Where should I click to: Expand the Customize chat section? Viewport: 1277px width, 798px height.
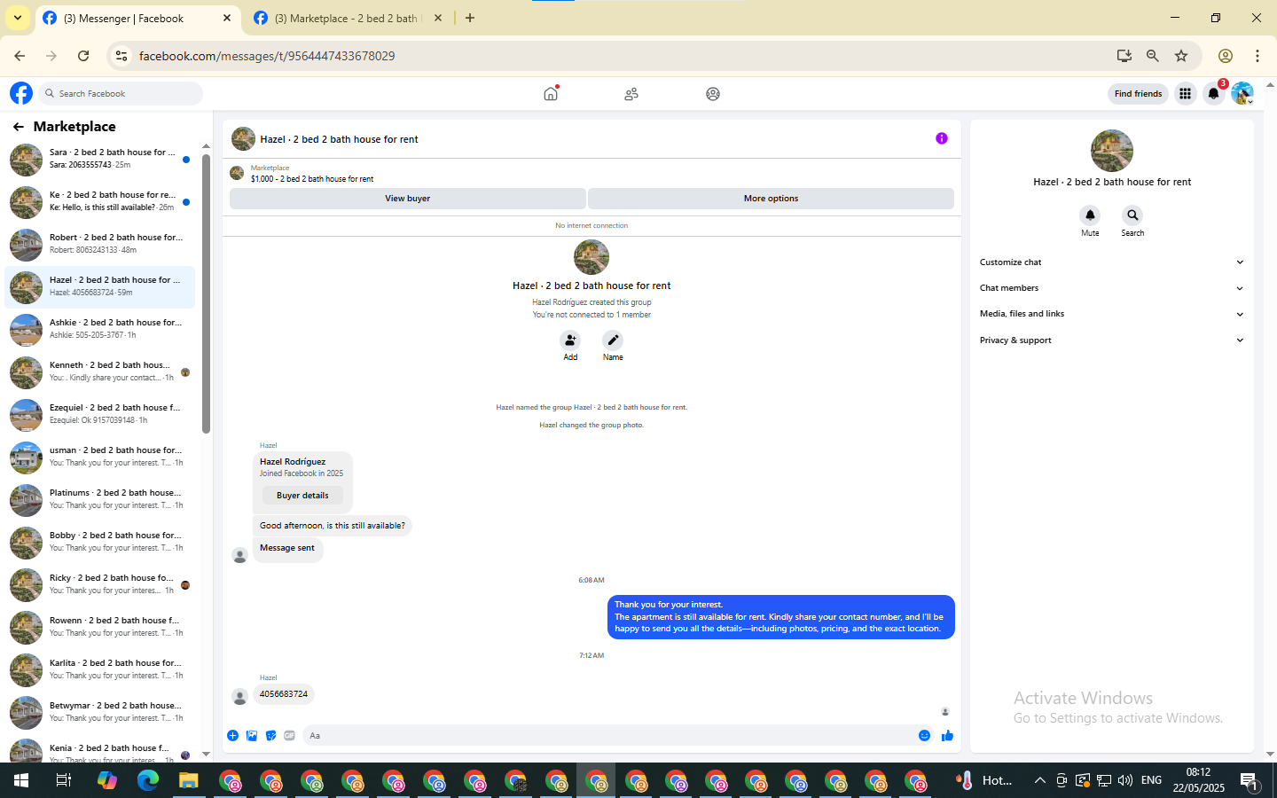1111,262
